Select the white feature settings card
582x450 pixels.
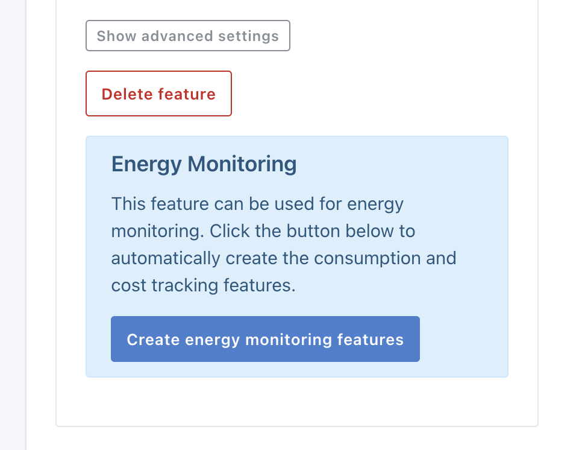[297, 404]
